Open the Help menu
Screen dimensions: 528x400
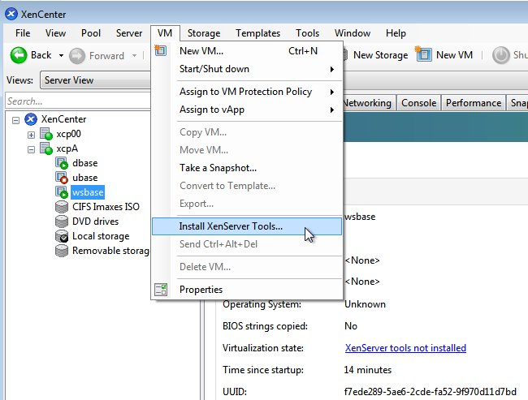(x=396, y=33)
